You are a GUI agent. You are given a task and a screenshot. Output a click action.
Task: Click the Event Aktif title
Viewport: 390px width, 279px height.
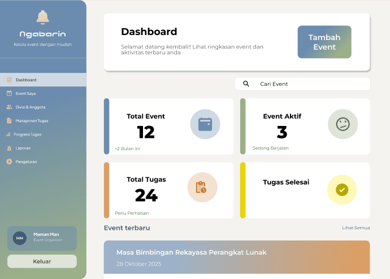(282, 116)
